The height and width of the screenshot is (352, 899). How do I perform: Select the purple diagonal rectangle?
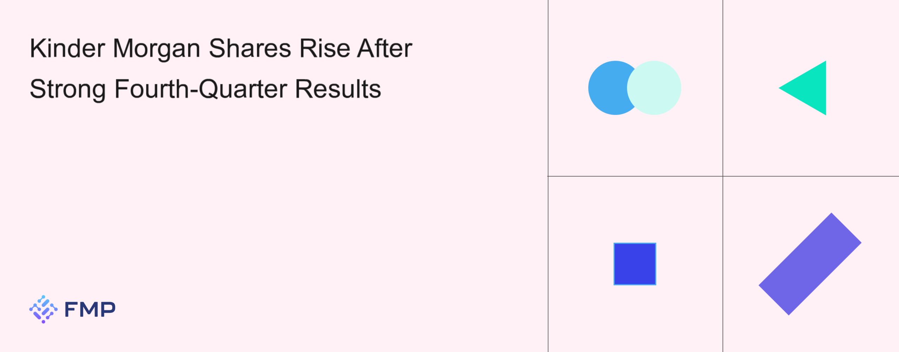pos(810,264)
